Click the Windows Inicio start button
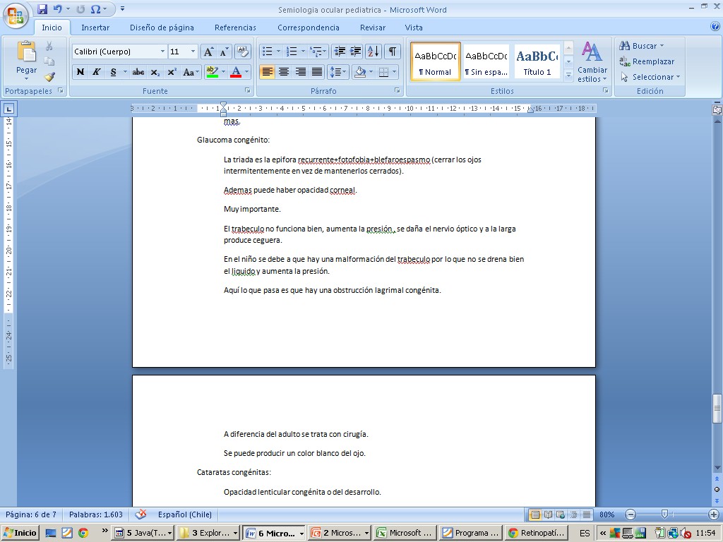 tap(20, 533)
